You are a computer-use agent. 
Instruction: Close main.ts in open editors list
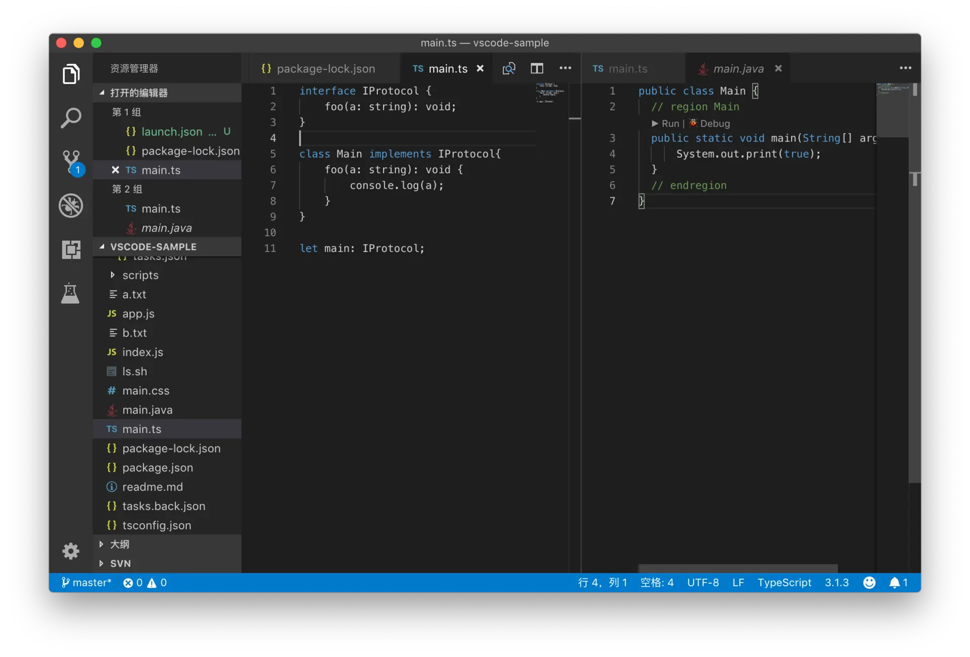tap(115, 170)
